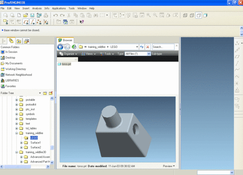Image resolution: width=243 pixels, height=175 pixels.
Task: Open the Analysis menu
Action: pos(37,8)
